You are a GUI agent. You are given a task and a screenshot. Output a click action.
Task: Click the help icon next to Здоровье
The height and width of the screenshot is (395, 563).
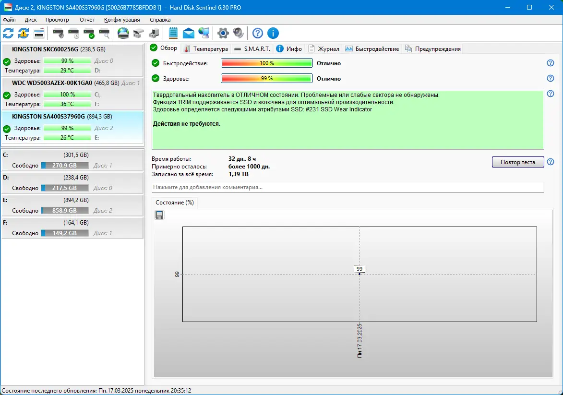550,78
